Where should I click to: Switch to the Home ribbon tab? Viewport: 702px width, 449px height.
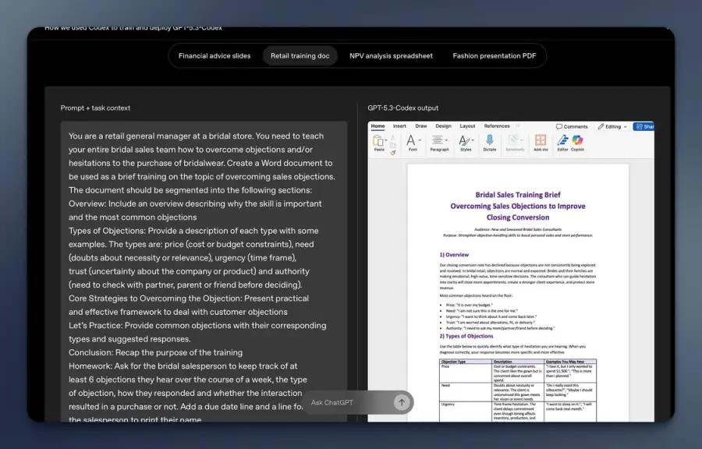click(378, 126)
